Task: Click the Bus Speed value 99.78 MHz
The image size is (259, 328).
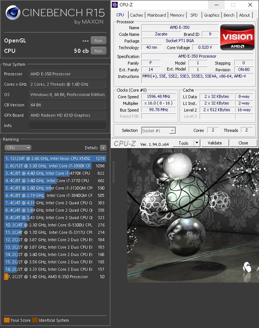Action: 159,110
